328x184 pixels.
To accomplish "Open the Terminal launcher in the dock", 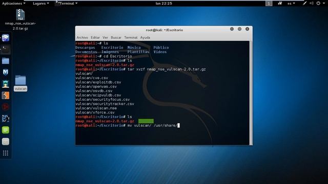I will [6, 50].
